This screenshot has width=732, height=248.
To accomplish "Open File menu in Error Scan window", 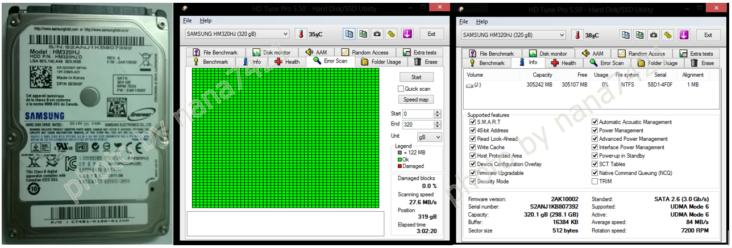I will pyautogui.click(x=188, y=21).
